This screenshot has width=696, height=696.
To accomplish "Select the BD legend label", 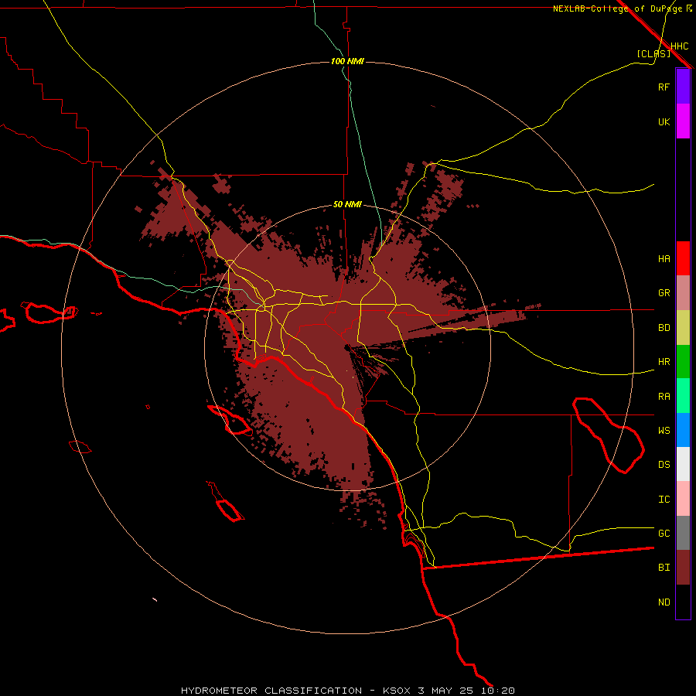I will coord(664,328).
